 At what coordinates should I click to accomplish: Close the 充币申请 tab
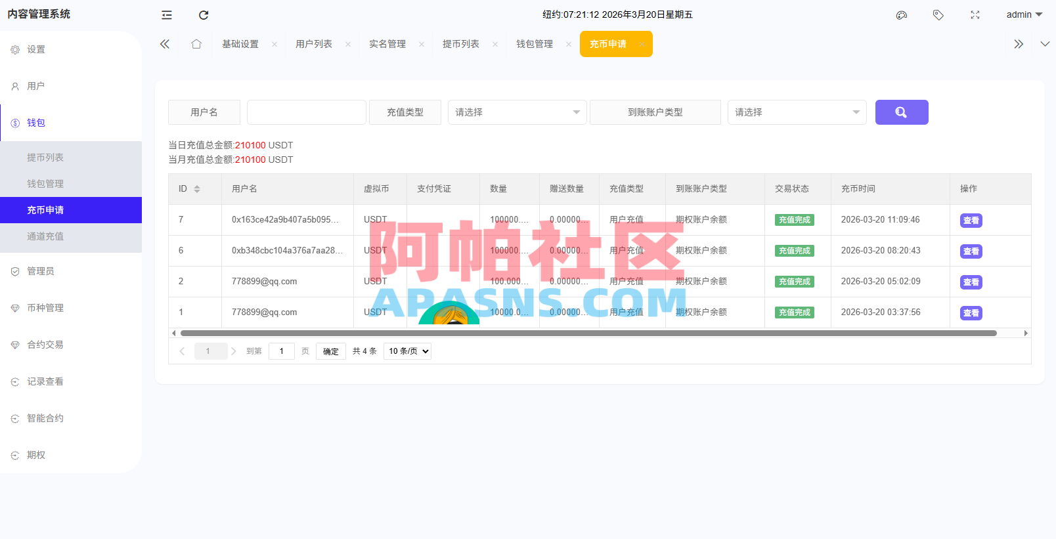(642, 45)
